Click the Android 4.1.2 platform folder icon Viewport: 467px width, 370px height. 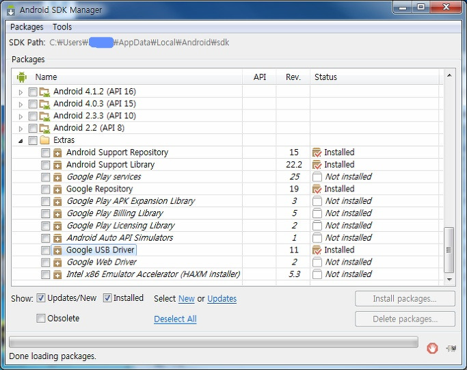click(x=44, y=92)
